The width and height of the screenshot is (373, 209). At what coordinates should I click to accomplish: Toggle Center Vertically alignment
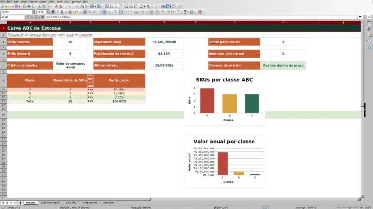click(104, 12)
